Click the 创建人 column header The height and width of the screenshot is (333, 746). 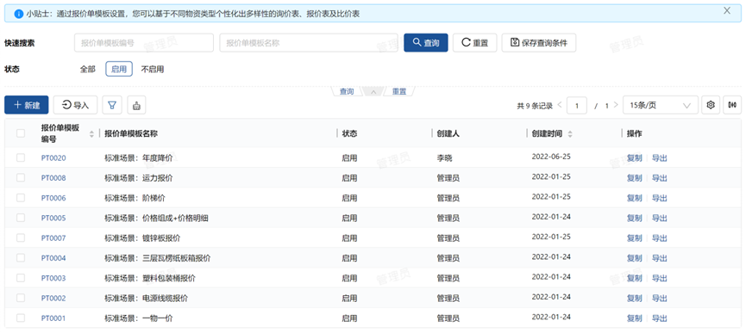[448, 133]
